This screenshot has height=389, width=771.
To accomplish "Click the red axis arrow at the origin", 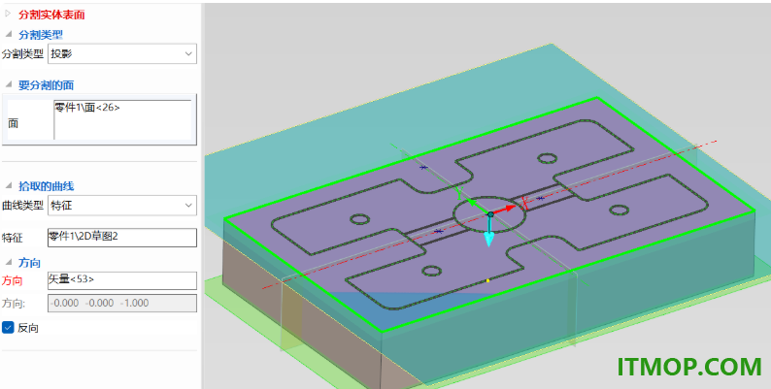I will [505, 210].
